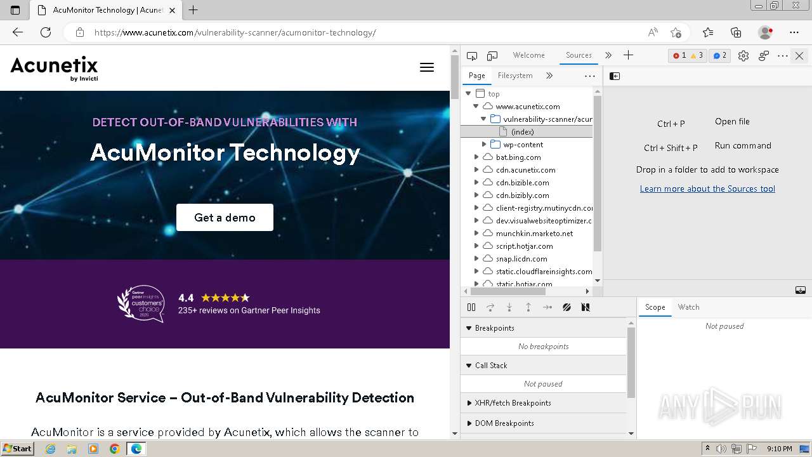Toggle pause on exceptions
The image size is (812, 457).
[586, 307]
